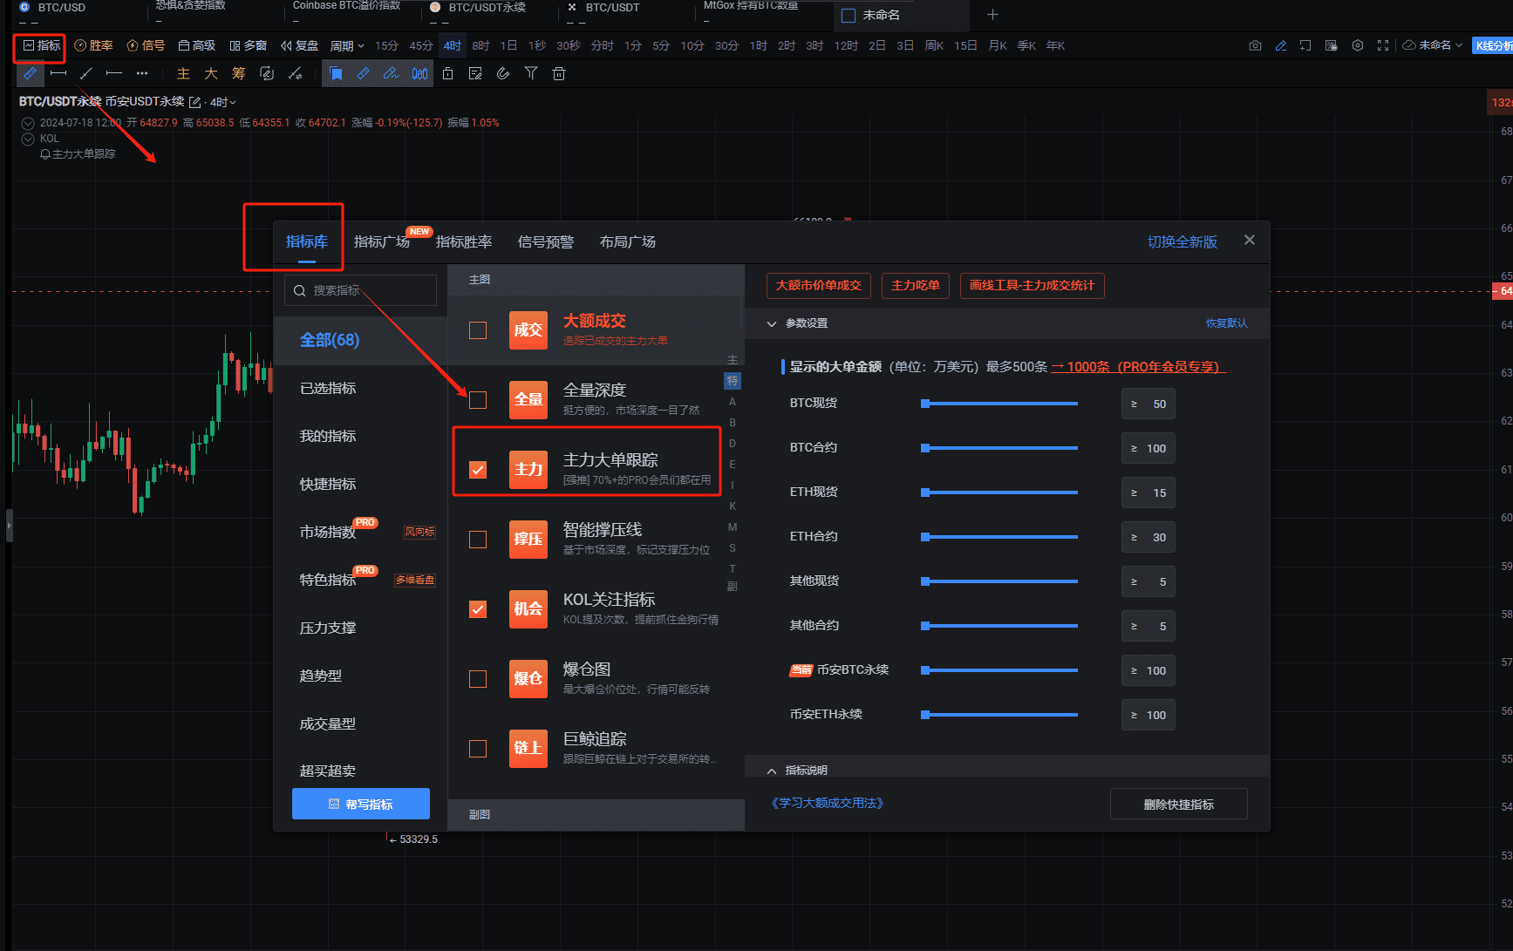
Task: Tick the checkbox on the 未命名 tab
Action: 849,16
